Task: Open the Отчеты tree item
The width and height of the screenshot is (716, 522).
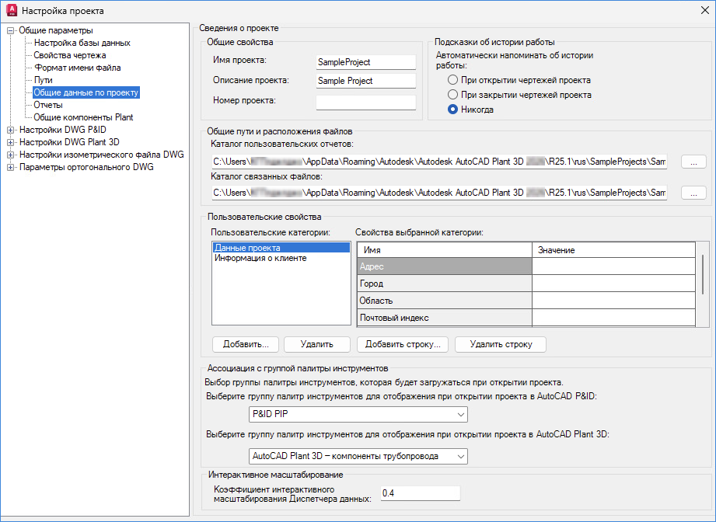Action: point(48,105)
